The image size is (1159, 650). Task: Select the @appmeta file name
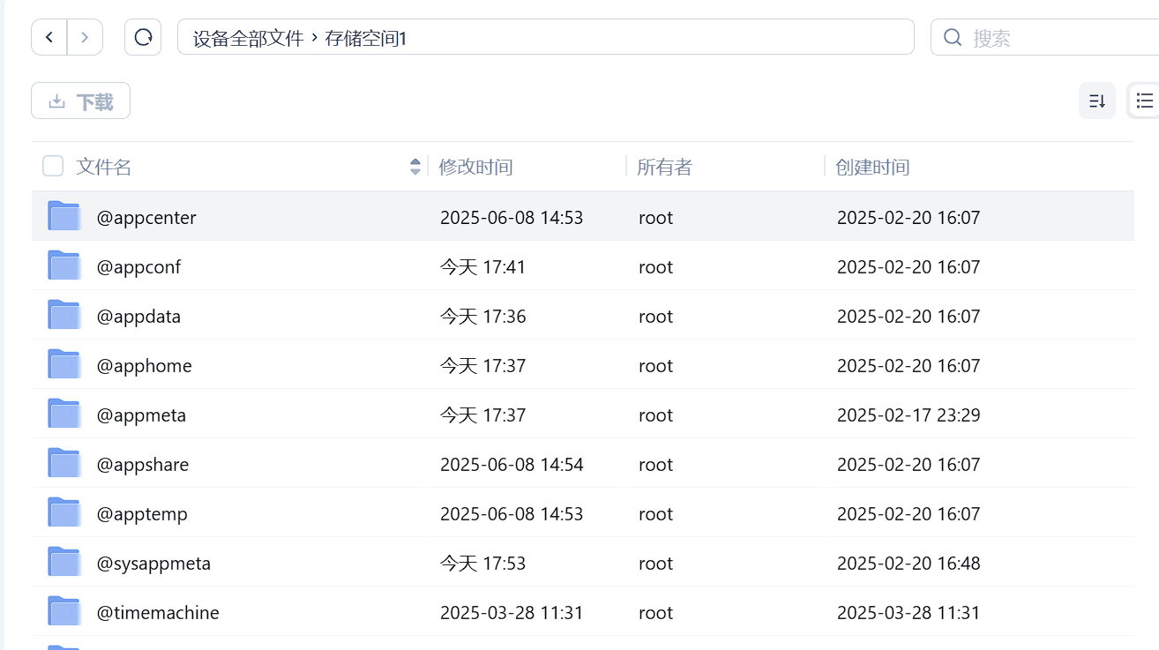coord(141,415)
